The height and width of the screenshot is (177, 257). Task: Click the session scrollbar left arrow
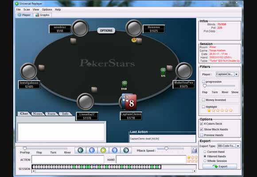pos(34,171)
